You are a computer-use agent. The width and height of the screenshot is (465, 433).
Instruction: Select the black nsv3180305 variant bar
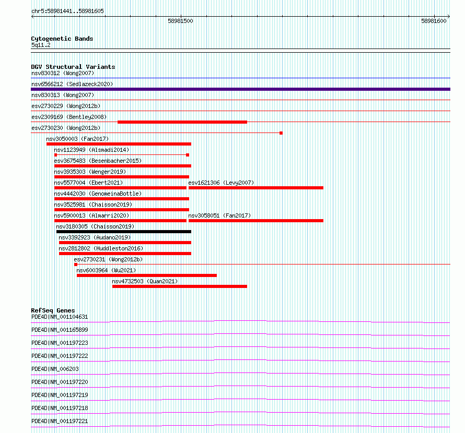pos(124,232)
